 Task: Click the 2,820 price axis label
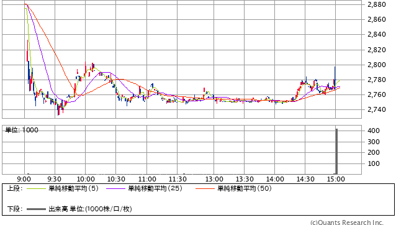pyautogui.click(x=377, y=50)
